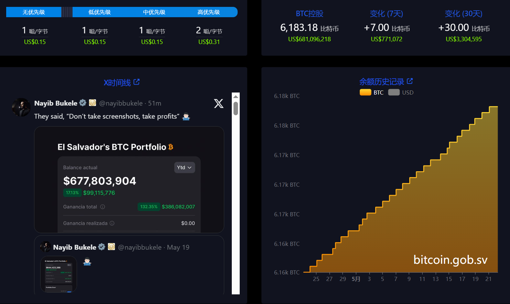This screenshot has width=510, height=304.
Task: Click the gold badge in the May 19 quoted tweet
Action: 111,247
